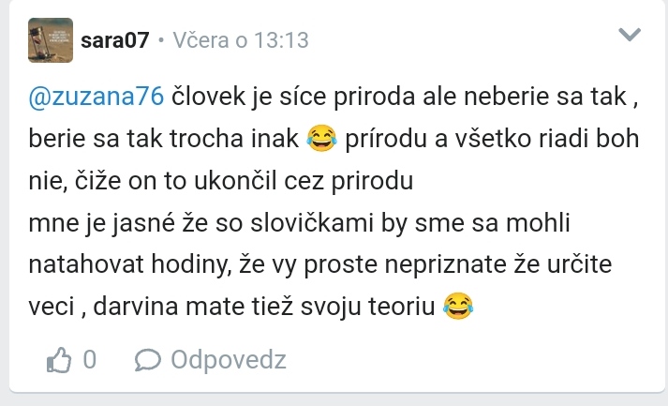The width and height of the screenshot is (668, 406).
Task: Click the Včera o 13:13 timestamp
Action: [240, 40]
